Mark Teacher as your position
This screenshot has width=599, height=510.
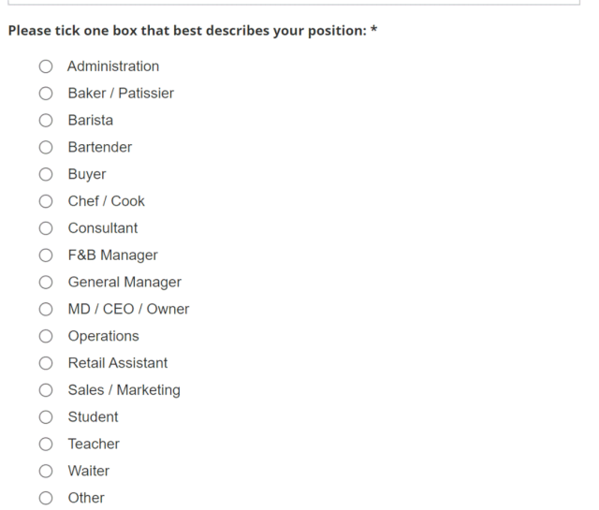(46, 444)
